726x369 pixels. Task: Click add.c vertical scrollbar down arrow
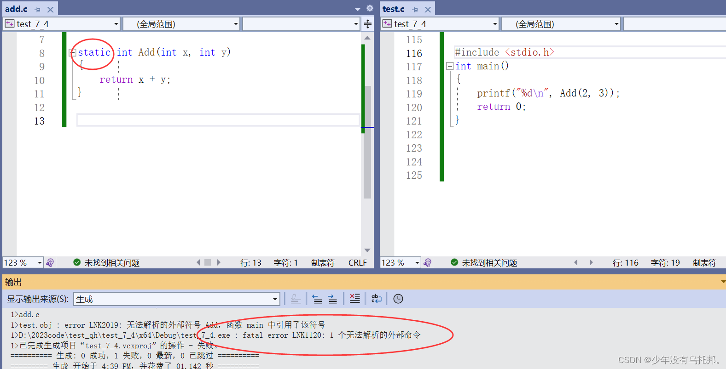(x=367, y=250)
